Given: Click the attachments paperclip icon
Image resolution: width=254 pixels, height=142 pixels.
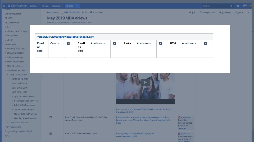Looking at the screenshot, I should 86,12.
